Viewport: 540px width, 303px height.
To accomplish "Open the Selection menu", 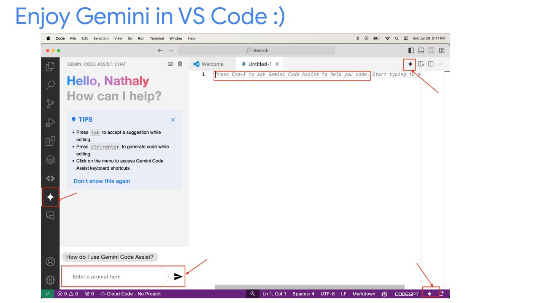I will point(101,38).
